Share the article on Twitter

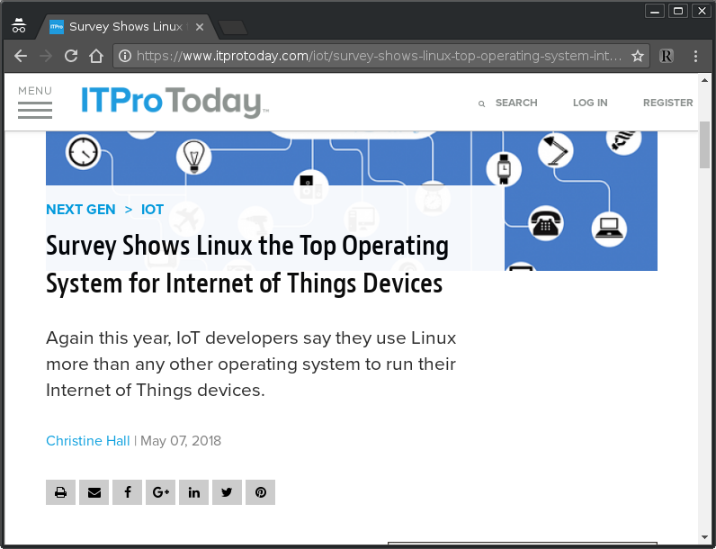227,492
